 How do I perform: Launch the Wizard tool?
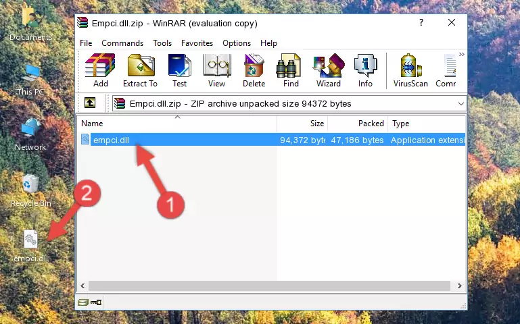[x=329, y=70]
